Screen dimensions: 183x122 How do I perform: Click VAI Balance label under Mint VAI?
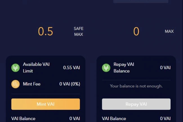point(23,119)
